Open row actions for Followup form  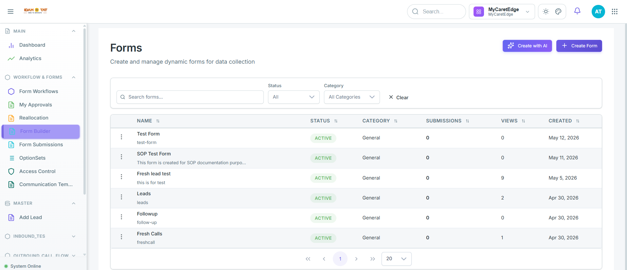tap(121, 217)
